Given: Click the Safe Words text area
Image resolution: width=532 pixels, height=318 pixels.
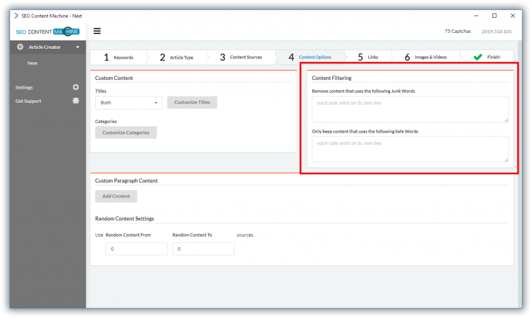Looking at the screenshot, I should [x=410, y=149].
